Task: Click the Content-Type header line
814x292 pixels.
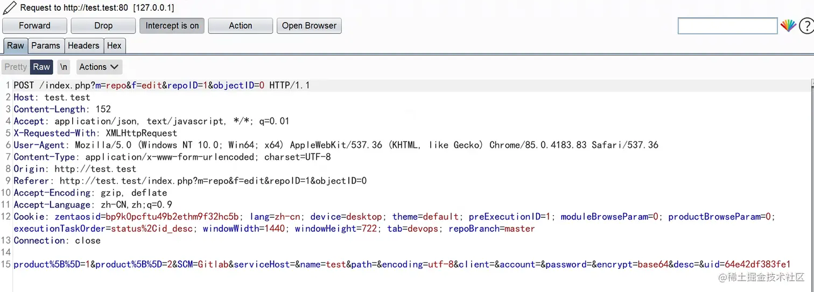Action: 172,157
